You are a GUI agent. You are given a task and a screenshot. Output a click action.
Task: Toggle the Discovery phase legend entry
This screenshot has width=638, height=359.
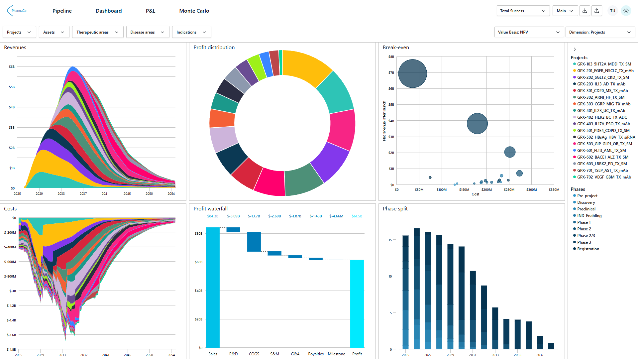pyautogui.click(x=584, y=202)
